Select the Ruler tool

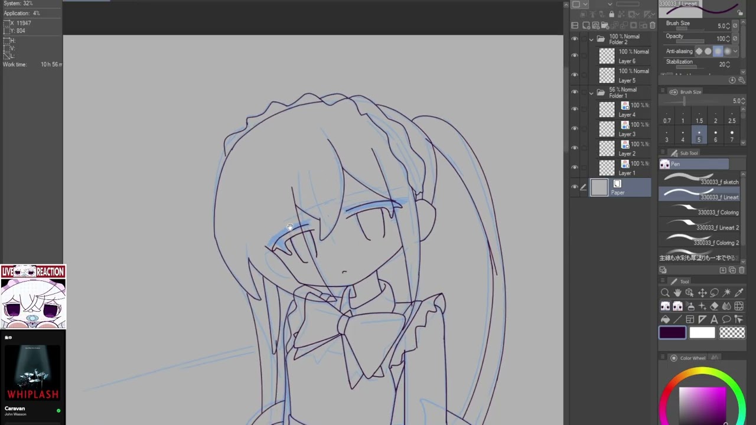click(702, 319)
